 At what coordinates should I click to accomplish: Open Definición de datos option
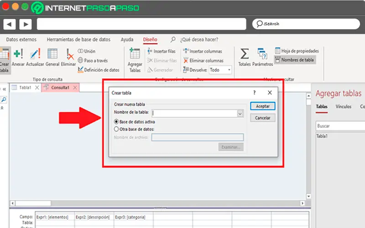pyautogui.click(x=99, y=70)
